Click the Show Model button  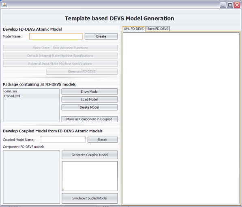[x=90, y=92]
